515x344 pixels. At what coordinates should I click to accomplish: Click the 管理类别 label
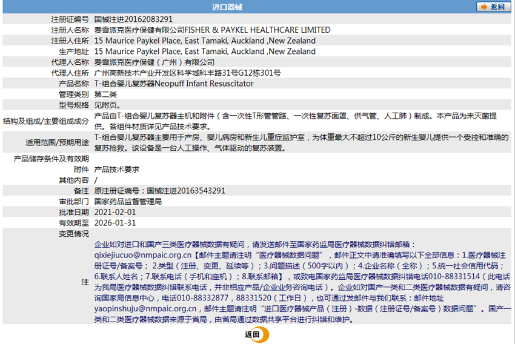[x=74, y=94]
